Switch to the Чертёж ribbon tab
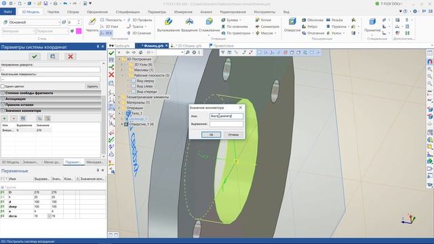This screenshot has height=244, width=434. point(53,12)
